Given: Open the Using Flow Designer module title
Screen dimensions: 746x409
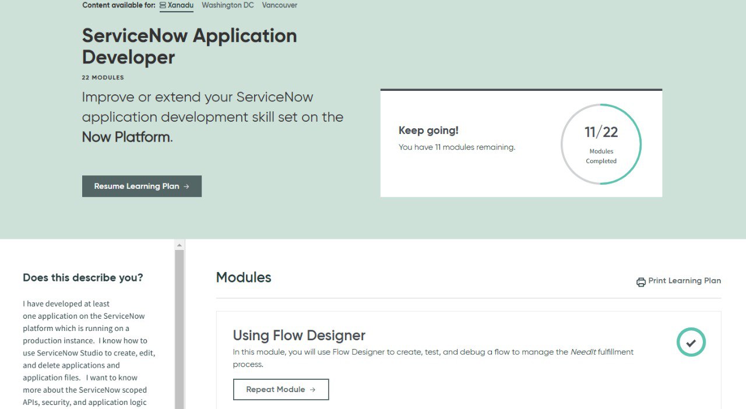Looking at the screenshot, I should point(299,336).
